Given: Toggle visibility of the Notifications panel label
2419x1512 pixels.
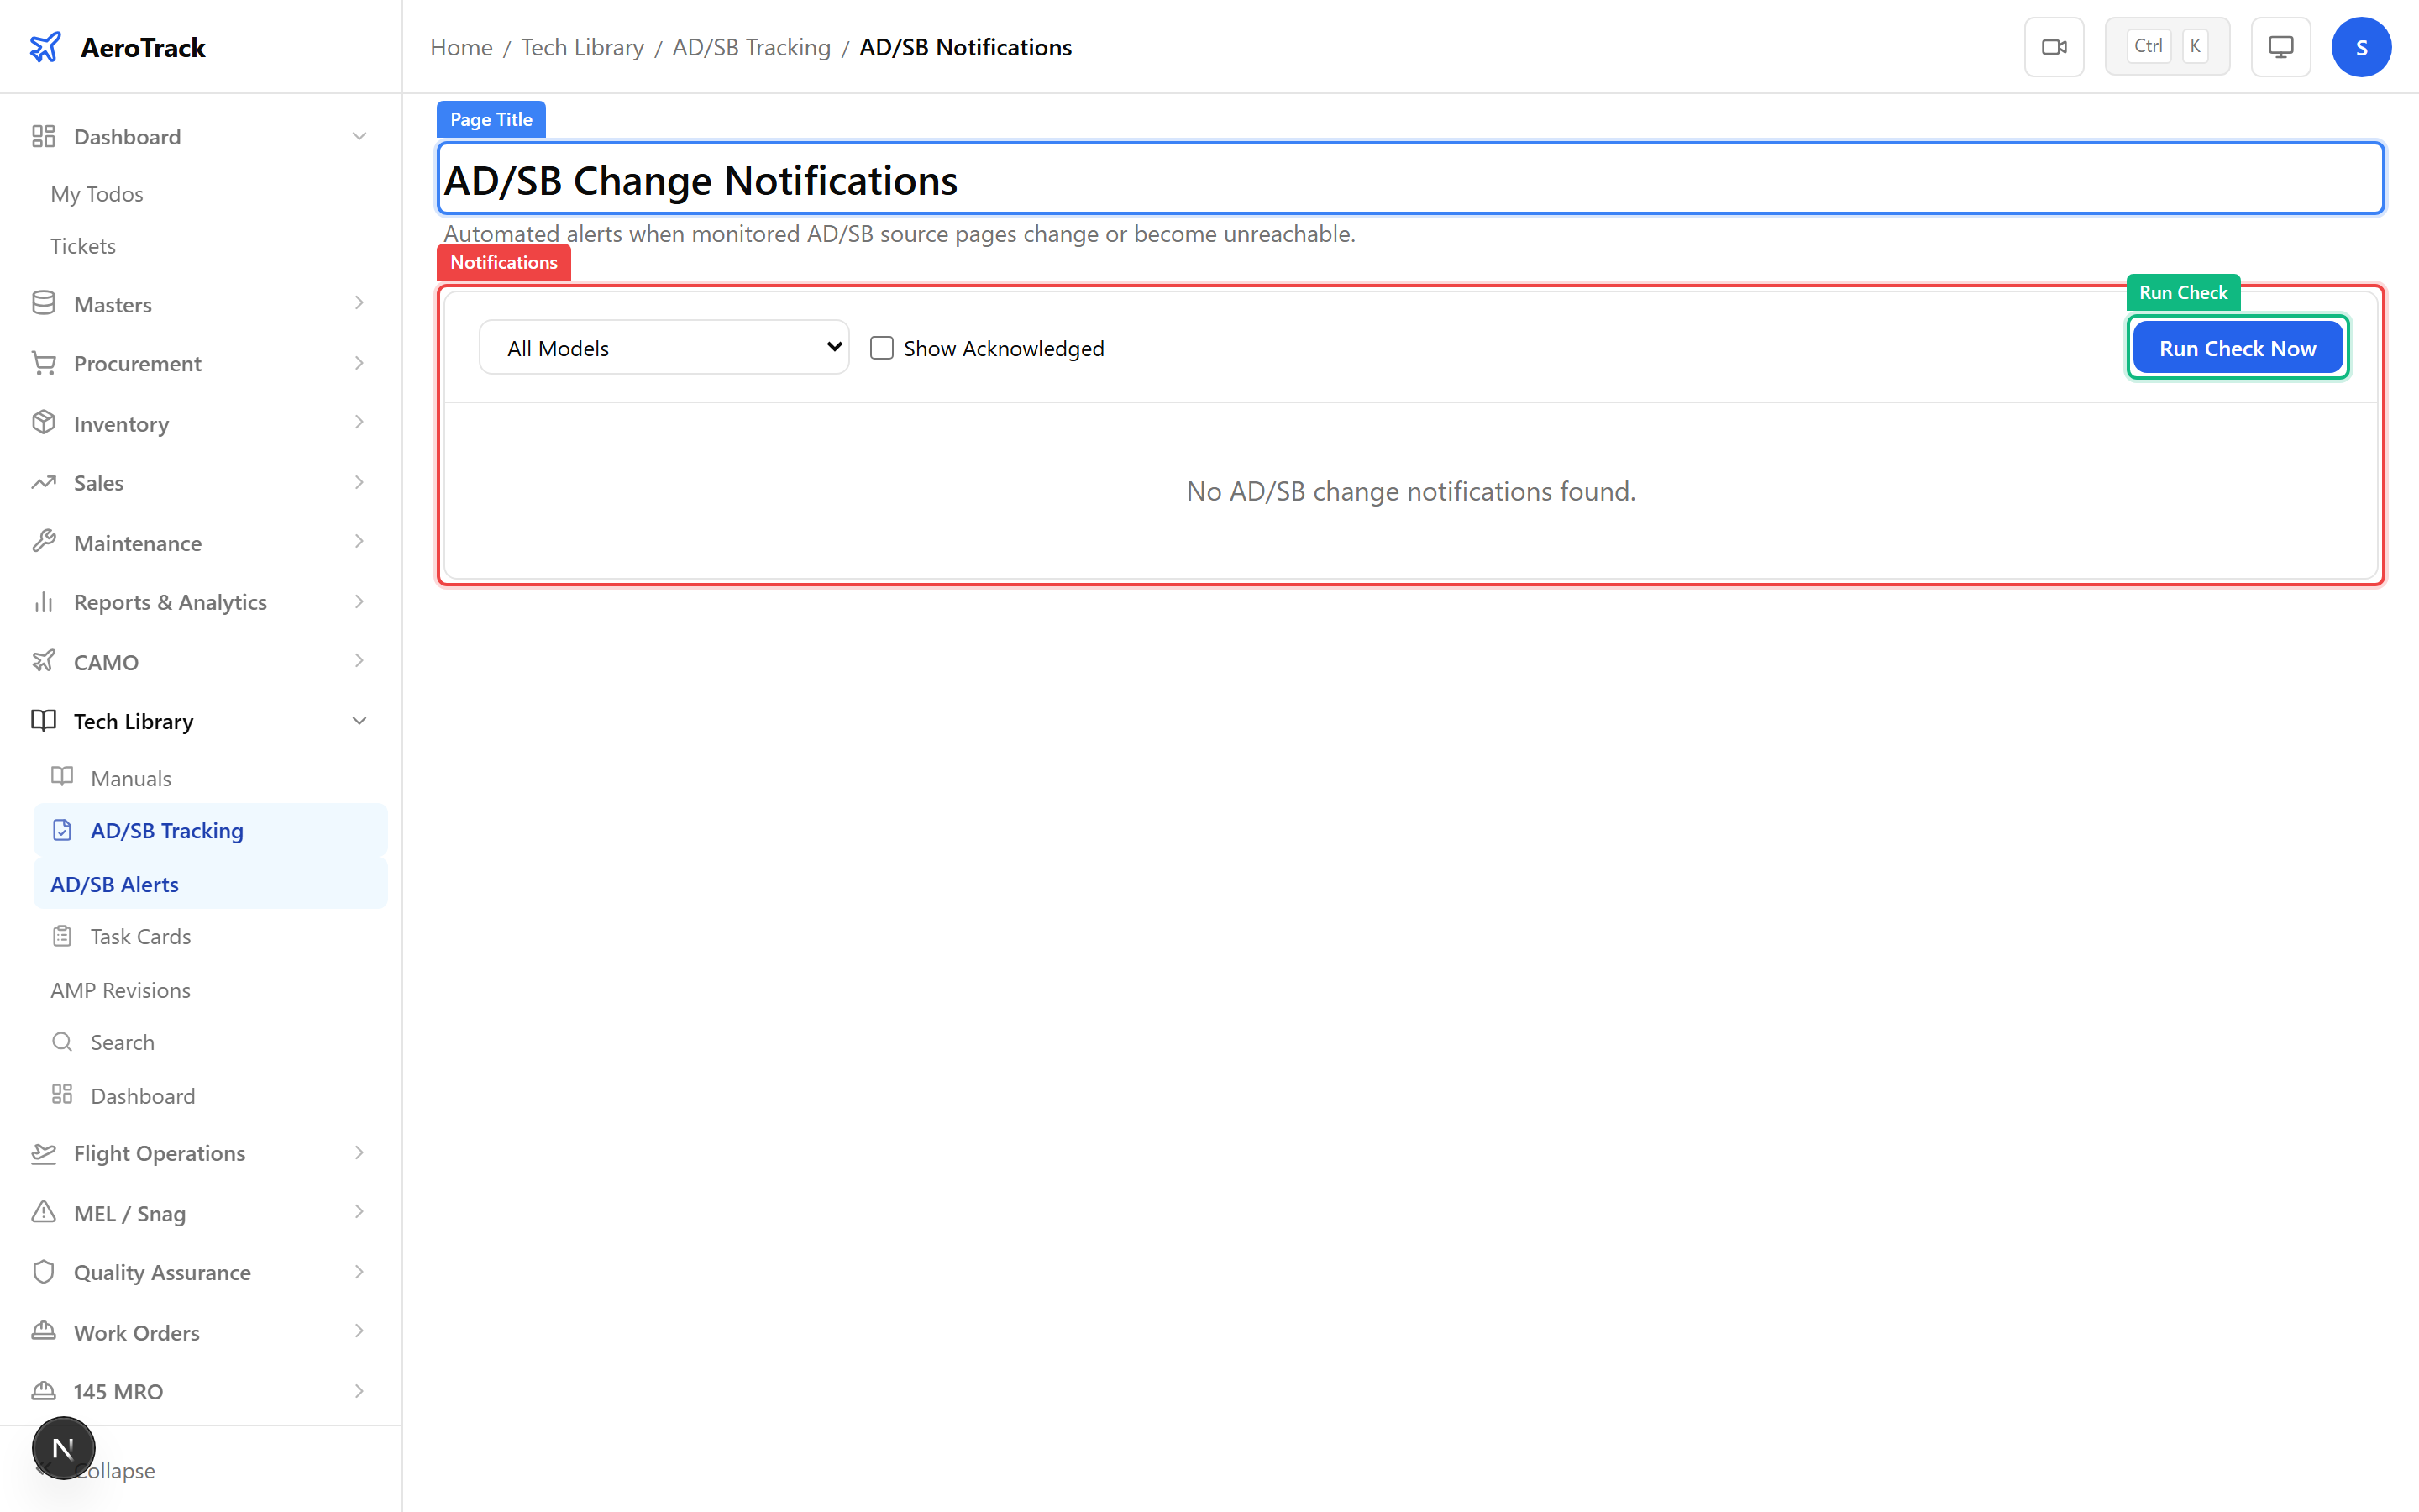Looking at the screenshot, I should 503,262.
